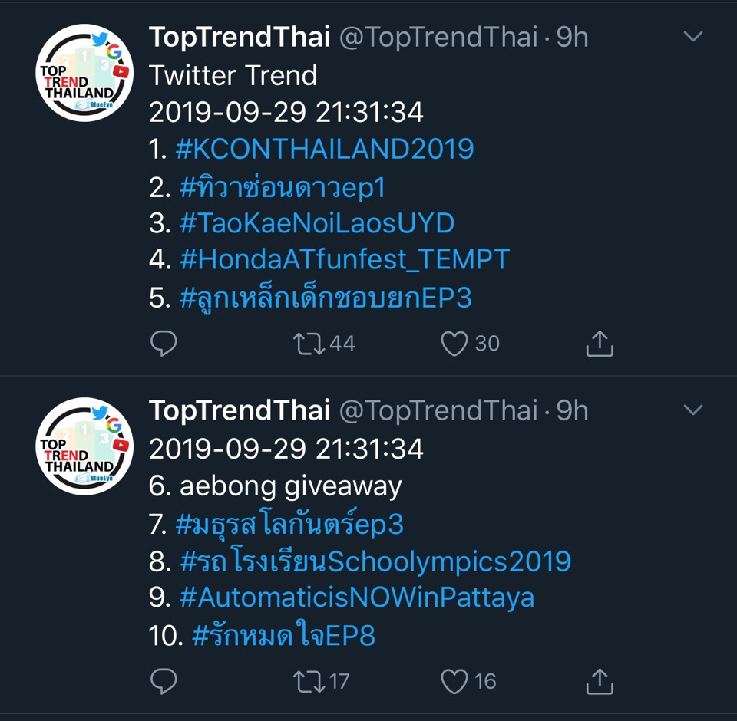Open hashtag #TaoKaeNoiLaosUYD
Viewport: 737px width, 721px height.
(317, 223)
